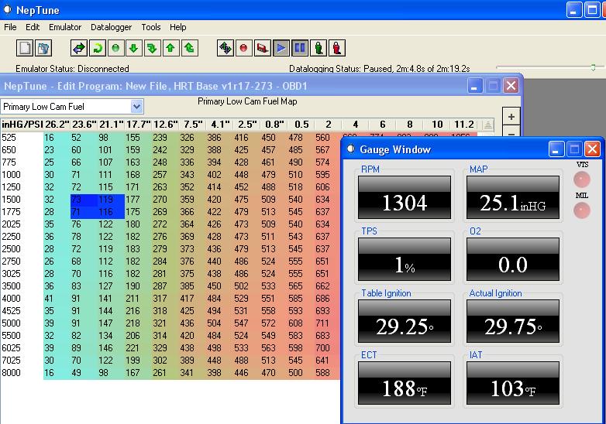Click the datalogger connect arrows icon
This screenshot has width=606, height=424.
click(x=226, y=48)
